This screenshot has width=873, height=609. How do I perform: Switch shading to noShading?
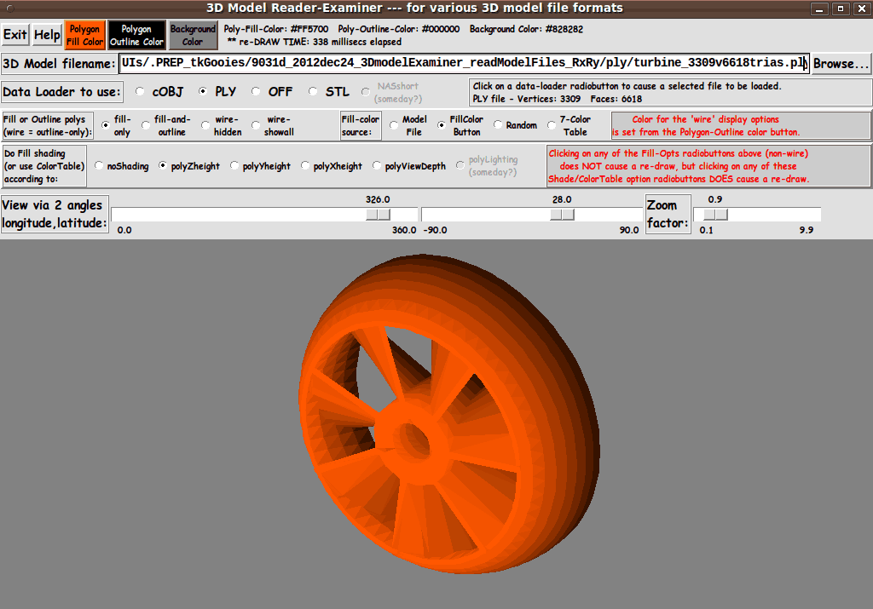click(100, 166)
